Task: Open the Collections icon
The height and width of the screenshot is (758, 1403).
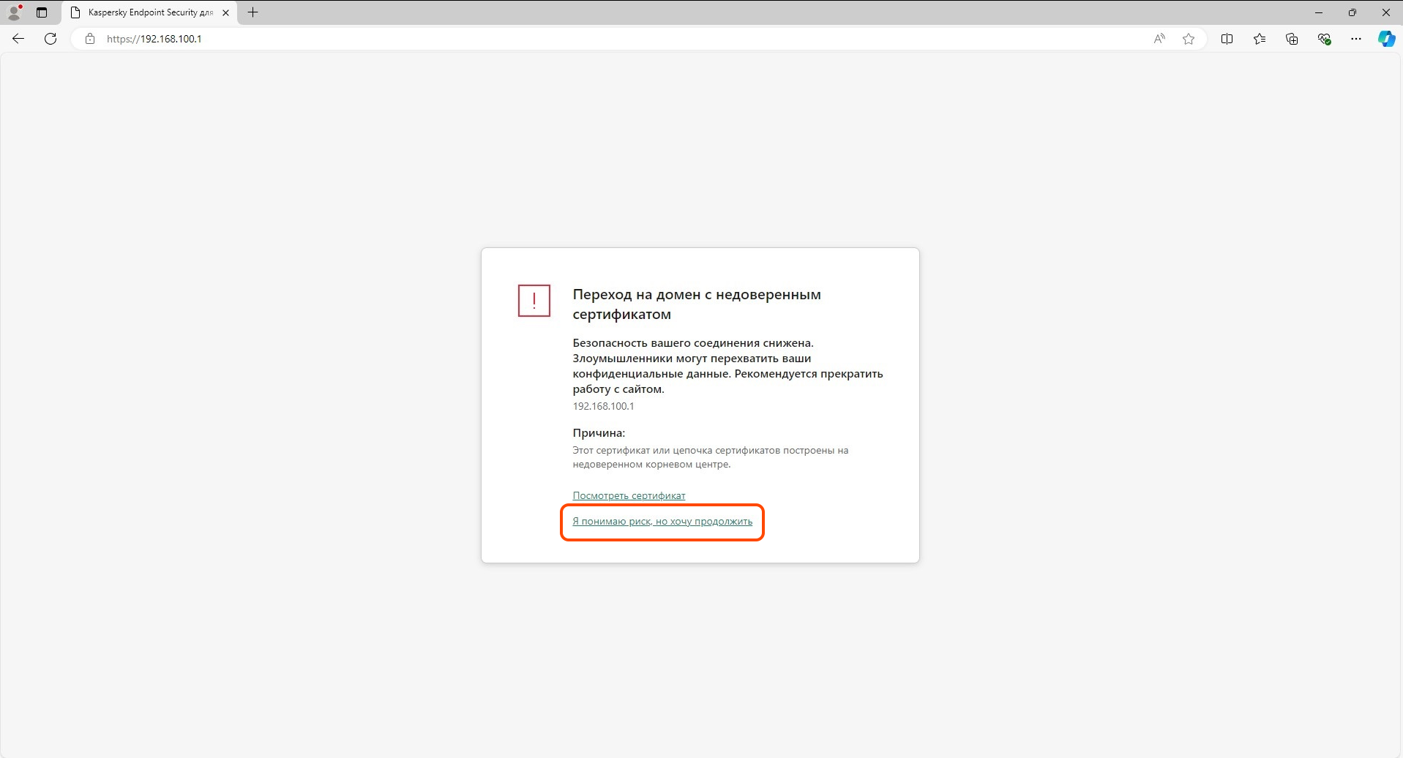Action: tap(1292, 39)
